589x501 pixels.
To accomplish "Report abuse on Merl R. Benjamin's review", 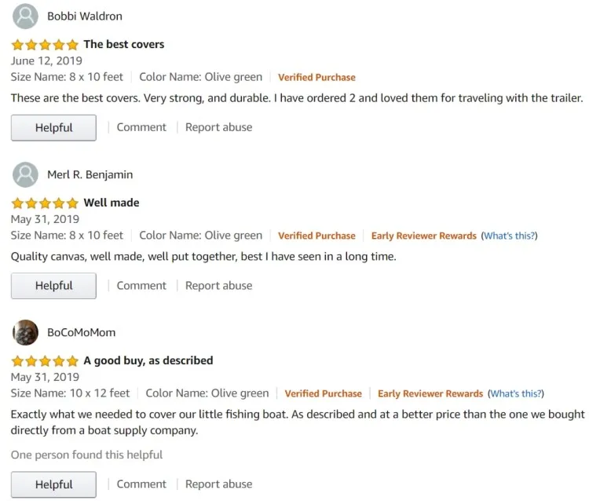I will (x=218, y=285).
